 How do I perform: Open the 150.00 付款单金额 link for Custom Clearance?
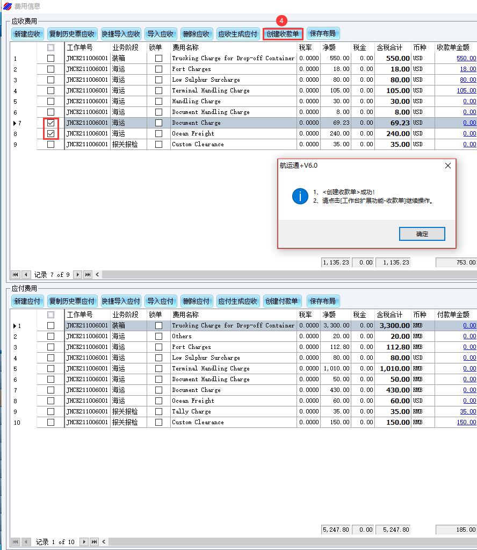[466, 422]
